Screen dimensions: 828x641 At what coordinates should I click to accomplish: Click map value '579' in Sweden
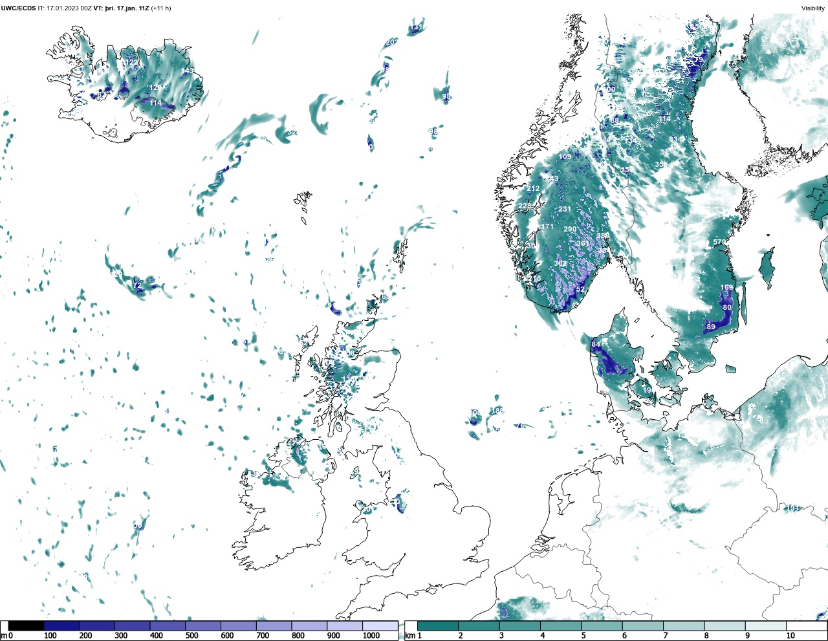(x=719, y=243)
